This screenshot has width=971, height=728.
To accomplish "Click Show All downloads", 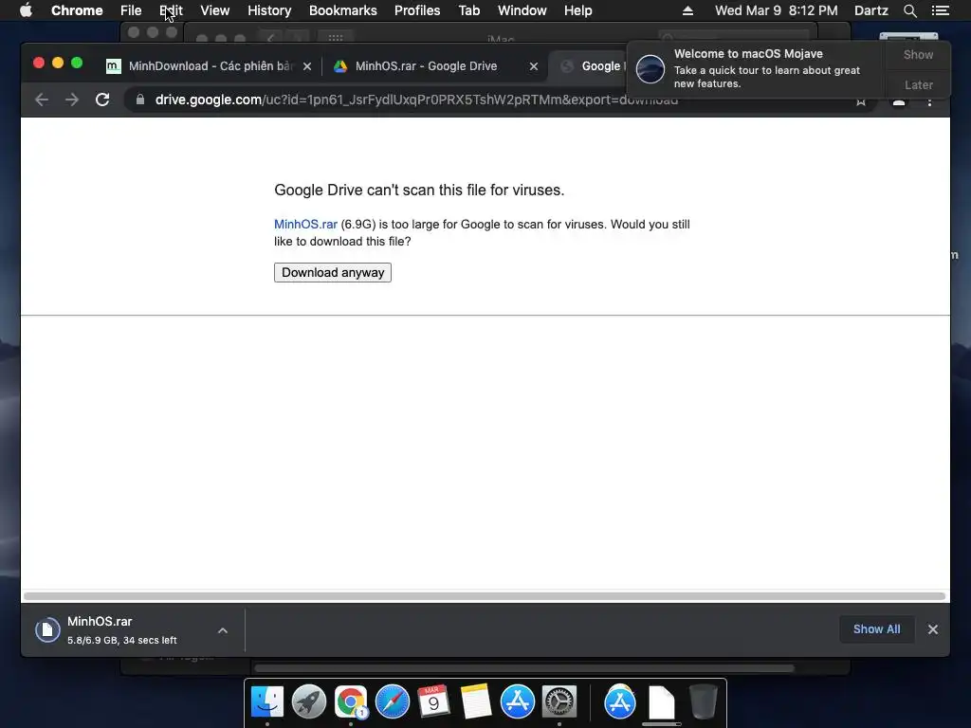I will [876, 629].
